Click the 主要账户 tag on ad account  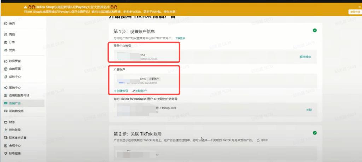[x=154, y=79]
